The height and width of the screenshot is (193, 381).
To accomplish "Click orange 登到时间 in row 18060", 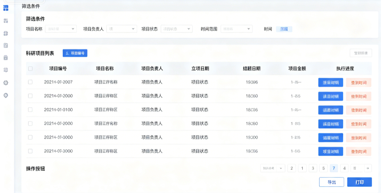I will pyautogui.click(x=359, y=96).
